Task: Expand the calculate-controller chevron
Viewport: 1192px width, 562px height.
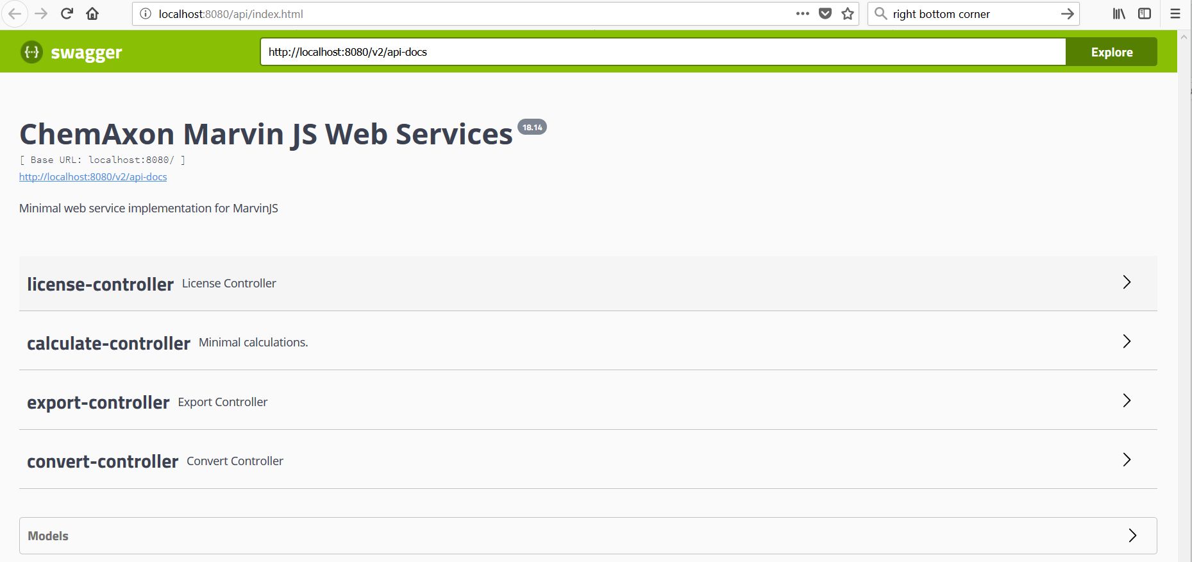Action: (x=1127, y=341)
